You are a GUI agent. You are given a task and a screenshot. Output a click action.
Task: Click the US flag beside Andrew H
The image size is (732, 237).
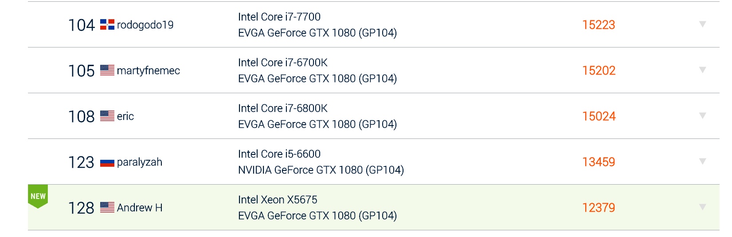coord(107,208)
